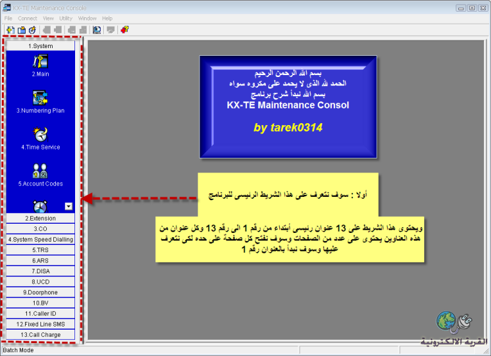Open the View menu

[48, 19]
